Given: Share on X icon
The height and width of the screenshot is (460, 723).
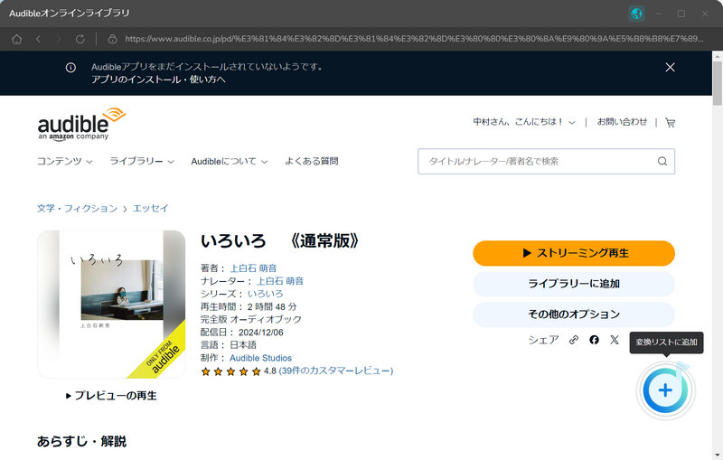Looking at the screenshot, I should pyautogui.click(x=615, y=340).
